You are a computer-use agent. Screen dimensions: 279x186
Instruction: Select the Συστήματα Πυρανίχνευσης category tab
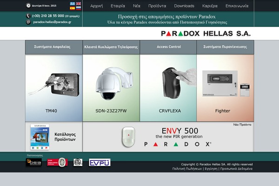(x=225, y=47)
